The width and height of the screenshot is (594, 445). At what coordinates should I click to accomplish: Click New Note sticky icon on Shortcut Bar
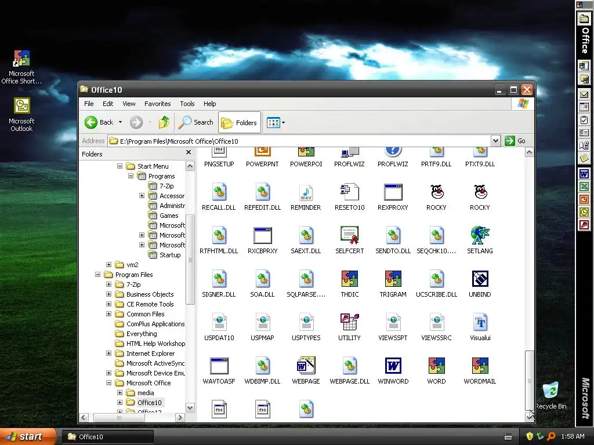[584, 158]
